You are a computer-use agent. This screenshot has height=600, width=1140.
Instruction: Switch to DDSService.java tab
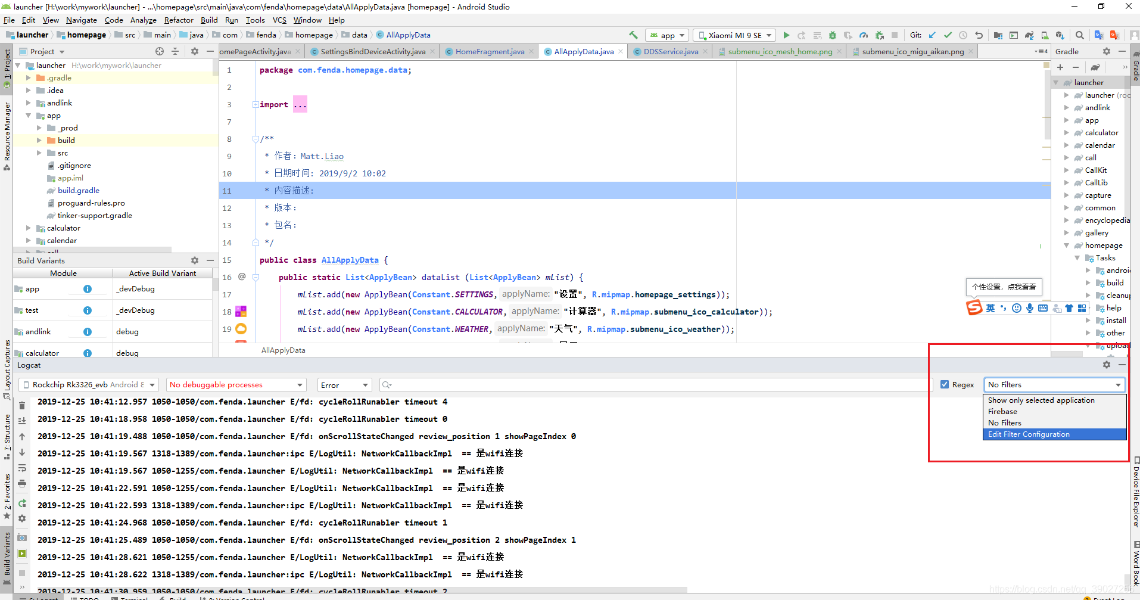tap(671, 52)
